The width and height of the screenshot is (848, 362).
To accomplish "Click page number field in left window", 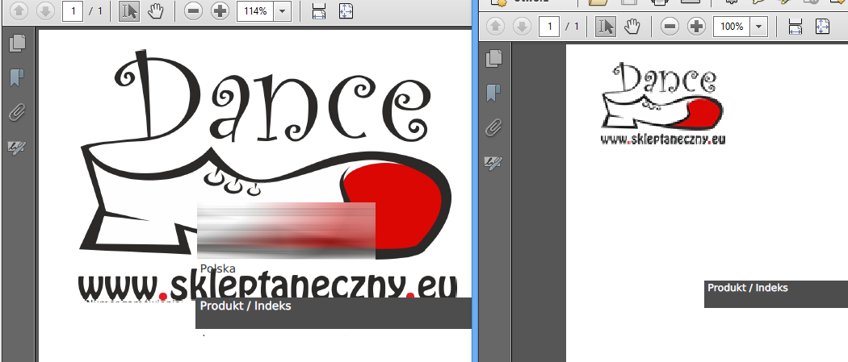I will point(72,11).
